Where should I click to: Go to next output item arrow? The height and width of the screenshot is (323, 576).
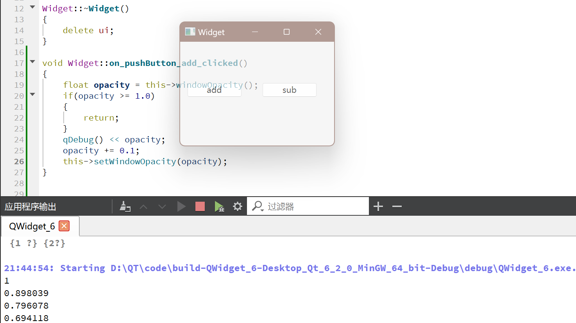coord(162,206)
